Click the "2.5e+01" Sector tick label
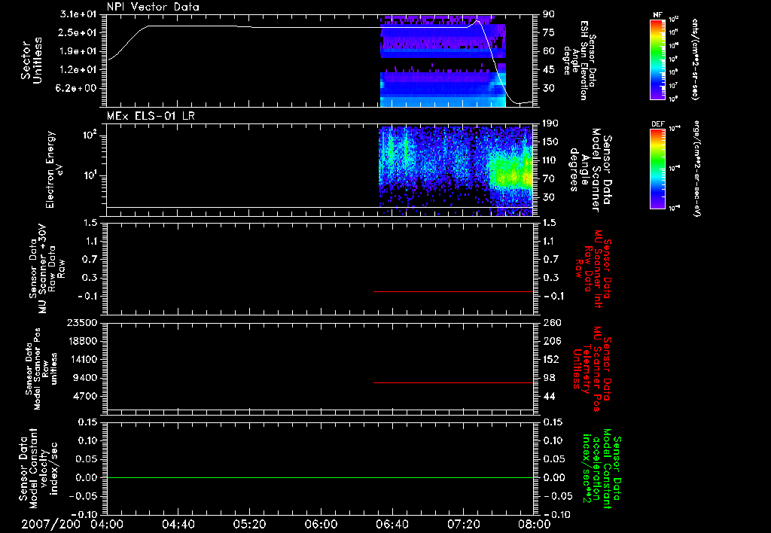771x533 pixels. tap(78, 32)
